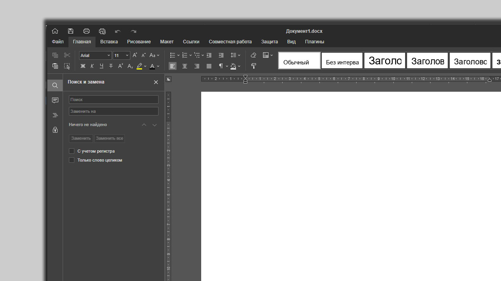Clear formatting with the eraser icon
The height and width of the screenshot is (281, 501).
click(253, 55)
